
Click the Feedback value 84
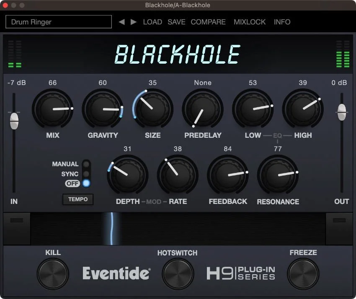pos(228,149)
